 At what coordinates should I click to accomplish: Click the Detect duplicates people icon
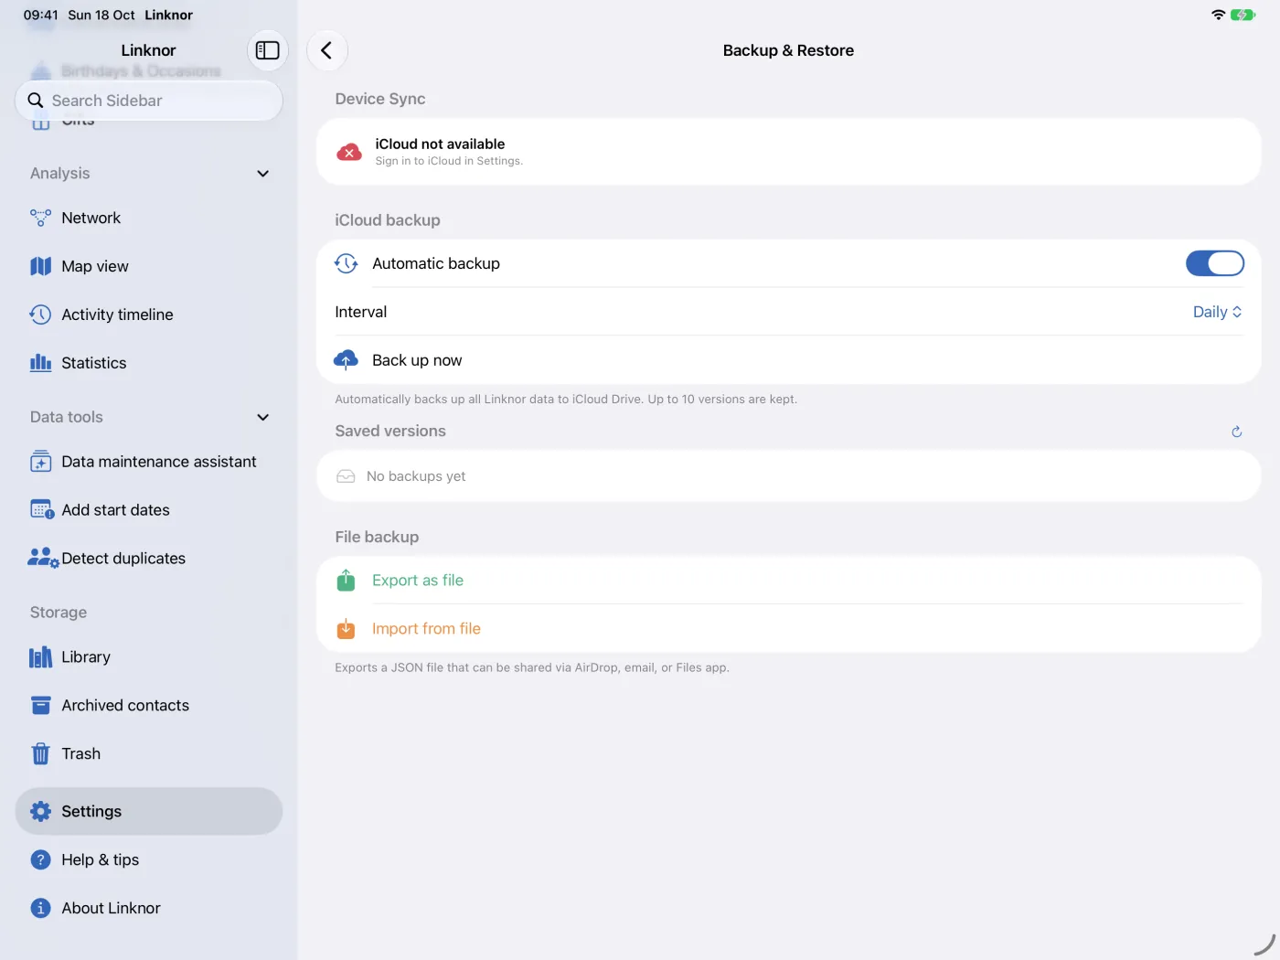(x=43, y=558)
